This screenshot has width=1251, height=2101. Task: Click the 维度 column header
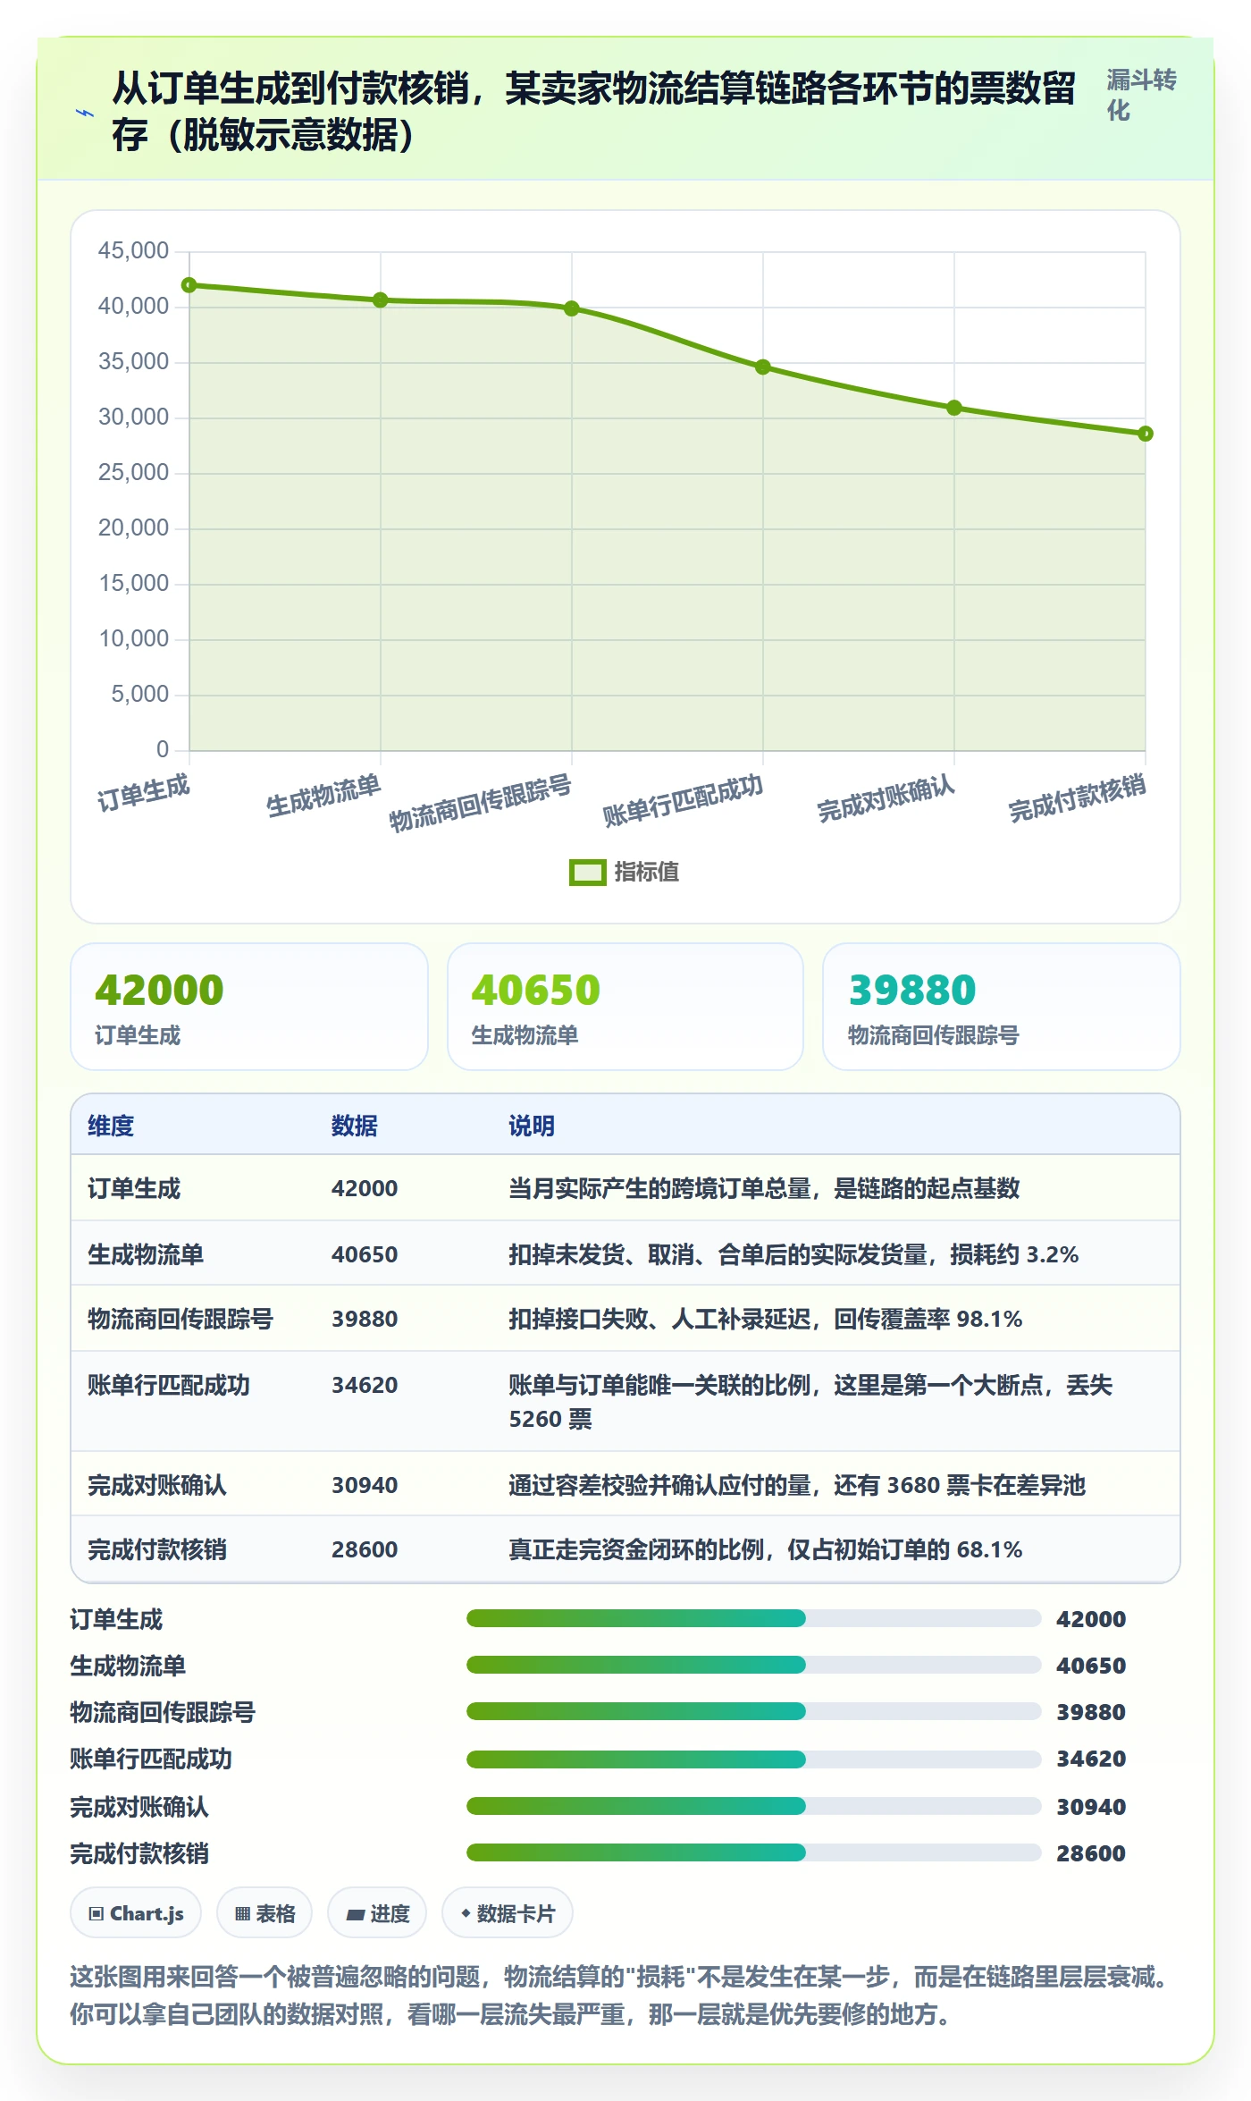111,1126
